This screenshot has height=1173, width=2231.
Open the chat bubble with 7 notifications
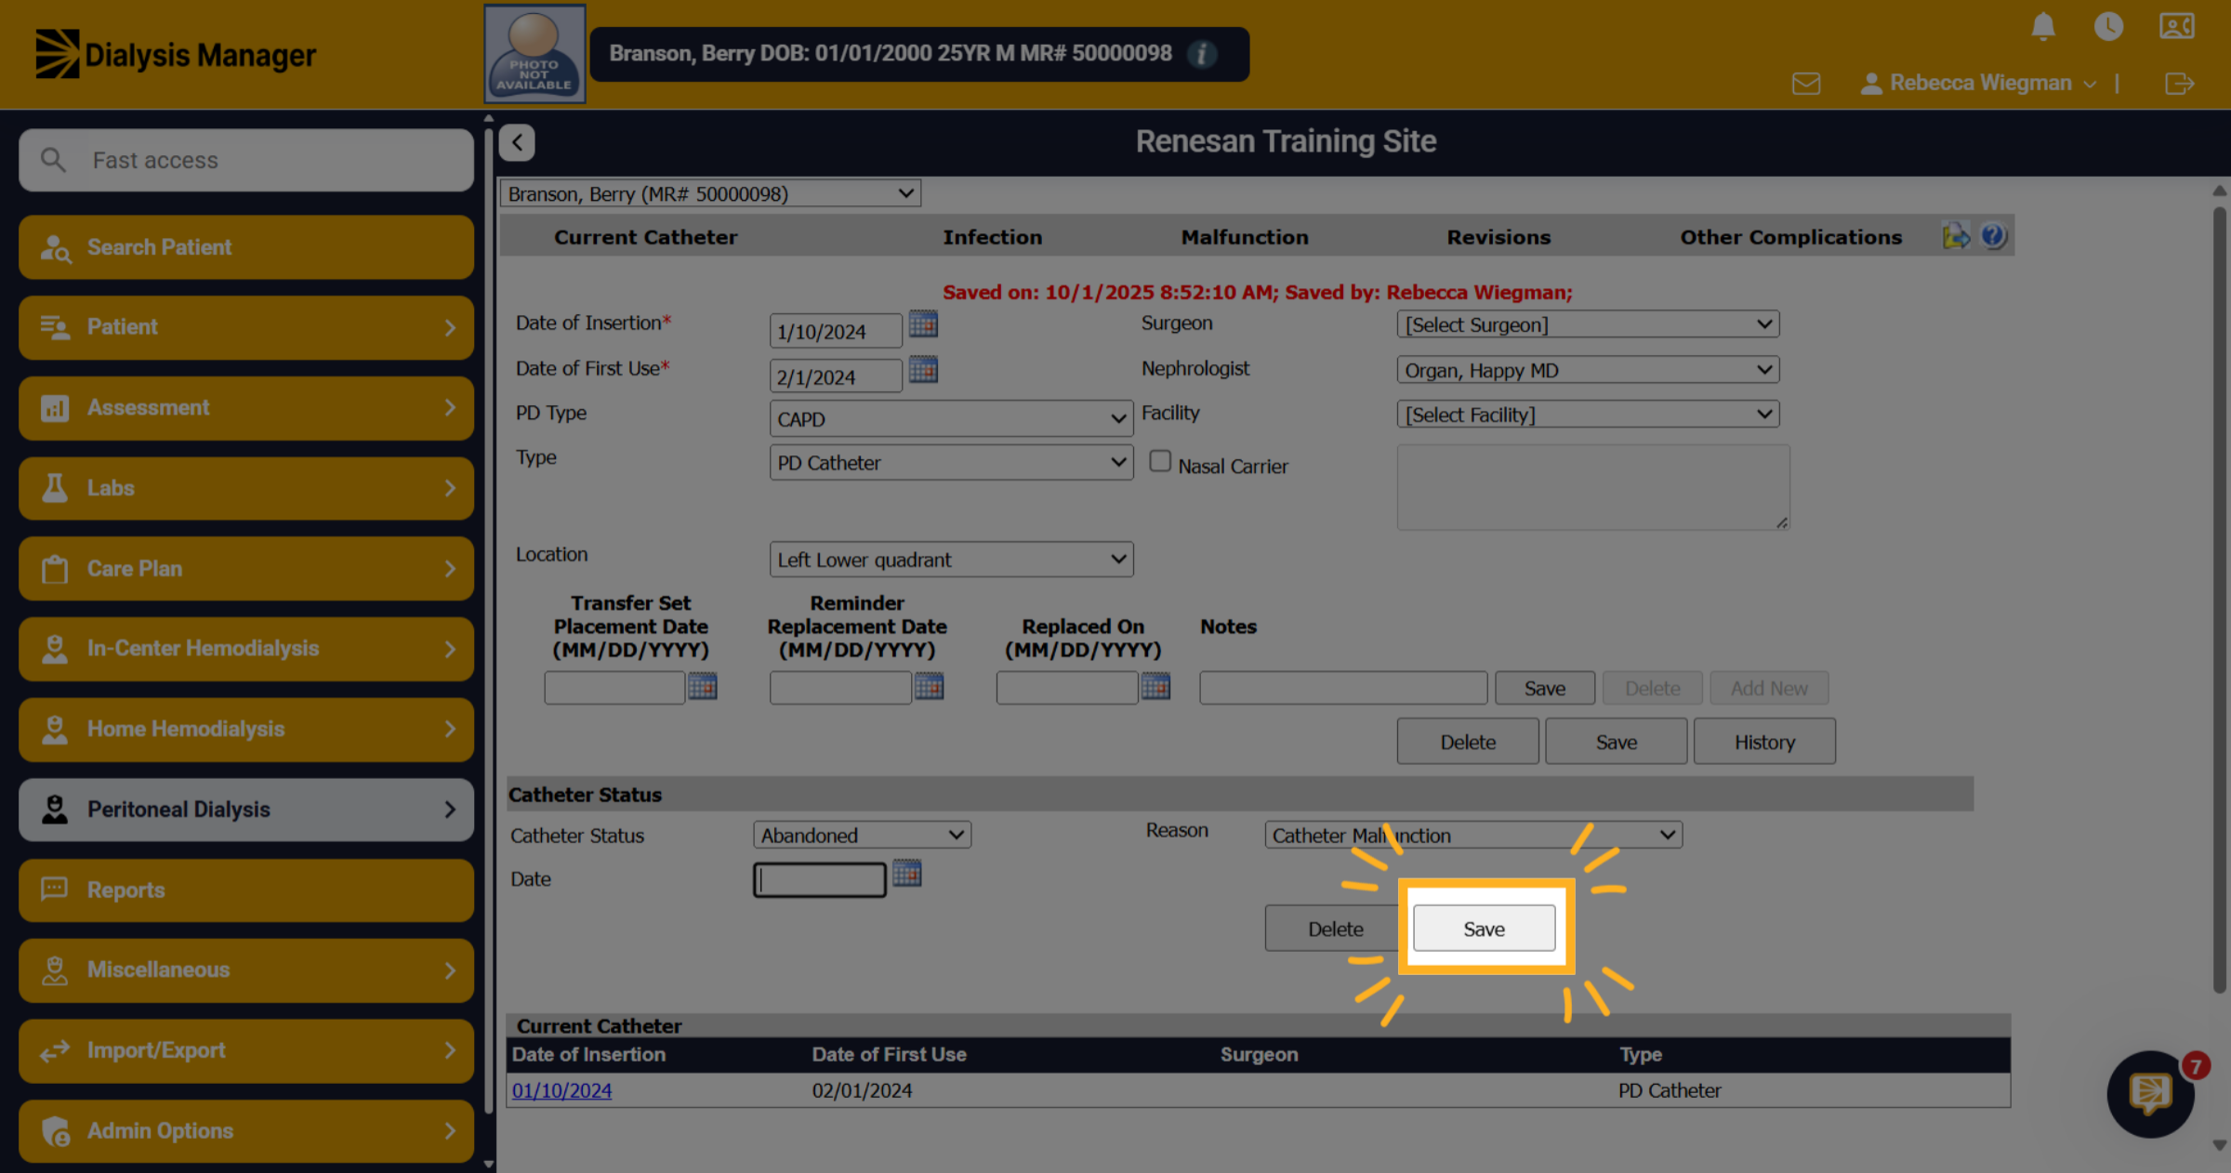(x=2151, y=1094)
